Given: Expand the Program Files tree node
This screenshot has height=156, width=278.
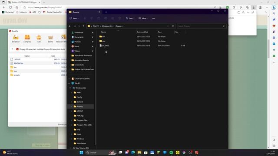Looking at the screenshot, I should (71, 120).
